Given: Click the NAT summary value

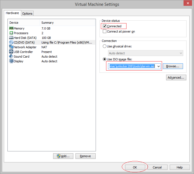Looking at the screenshot, I should [44, 47].
